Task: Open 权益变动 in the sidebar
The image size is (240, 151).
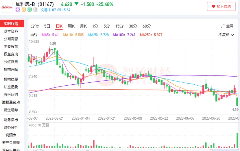Action: 11,54
